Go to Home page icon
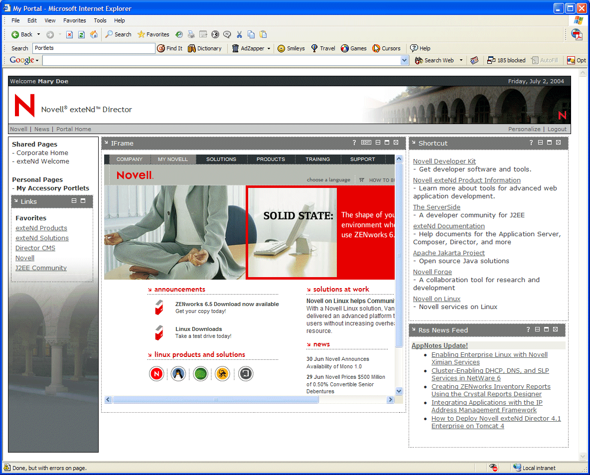Viewport: 590px width, 475px height. pos(94,34)
